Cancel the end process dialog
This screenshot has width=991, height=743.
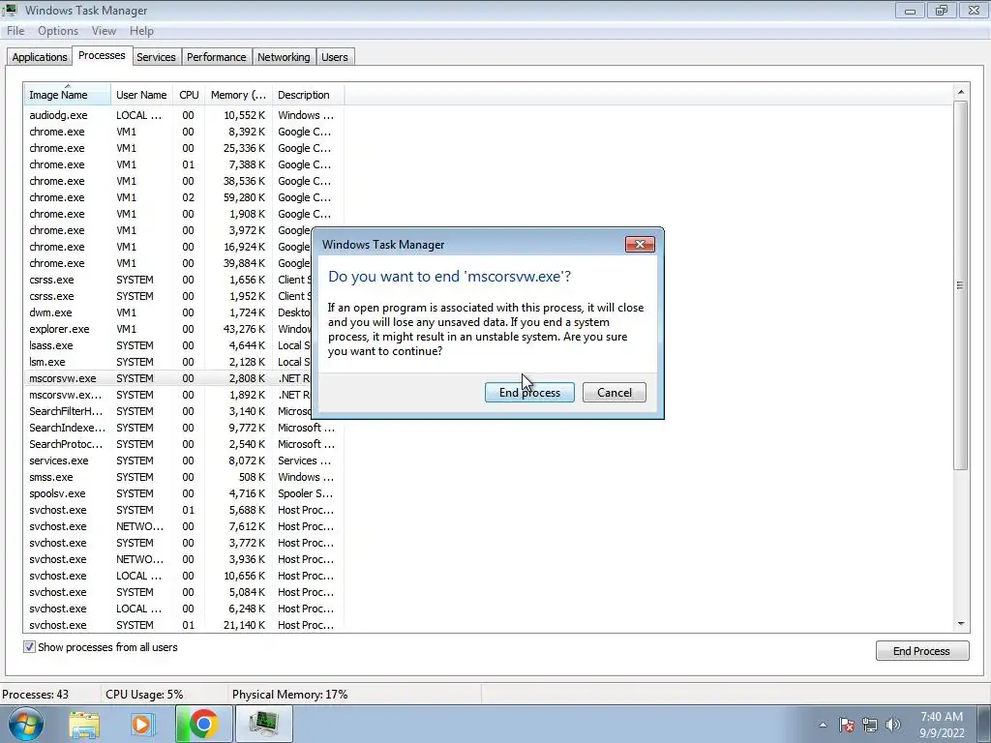click(615, 393)
